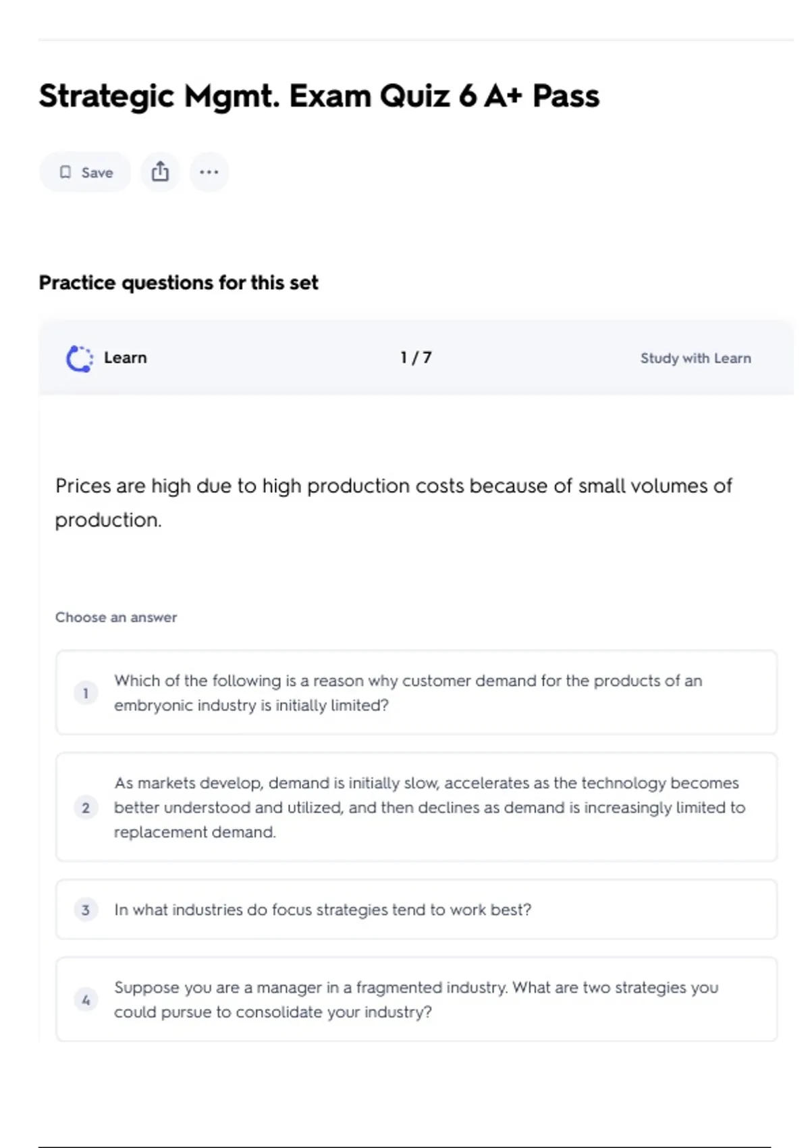This screenshot has width=810, height=1148.
Task: Click the Practice questions for this set heading
Action: tap(178, 282)
